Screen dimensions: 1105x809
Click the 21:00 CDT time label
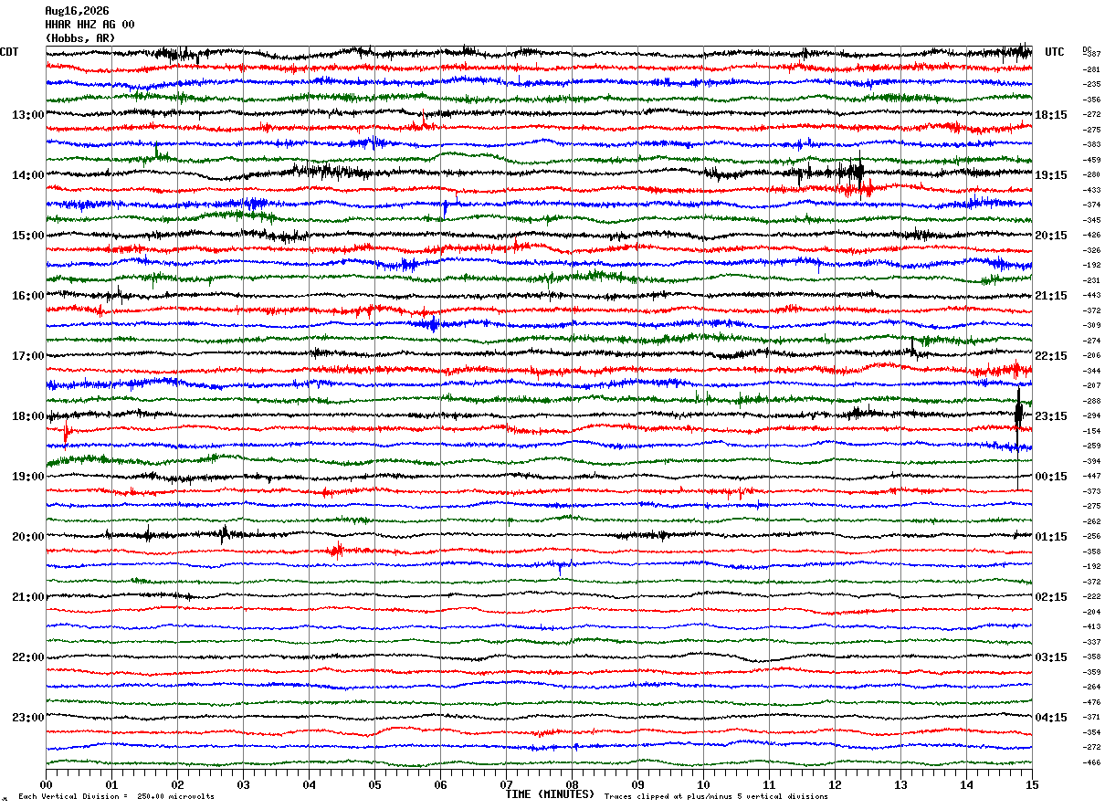coord(28,597)
